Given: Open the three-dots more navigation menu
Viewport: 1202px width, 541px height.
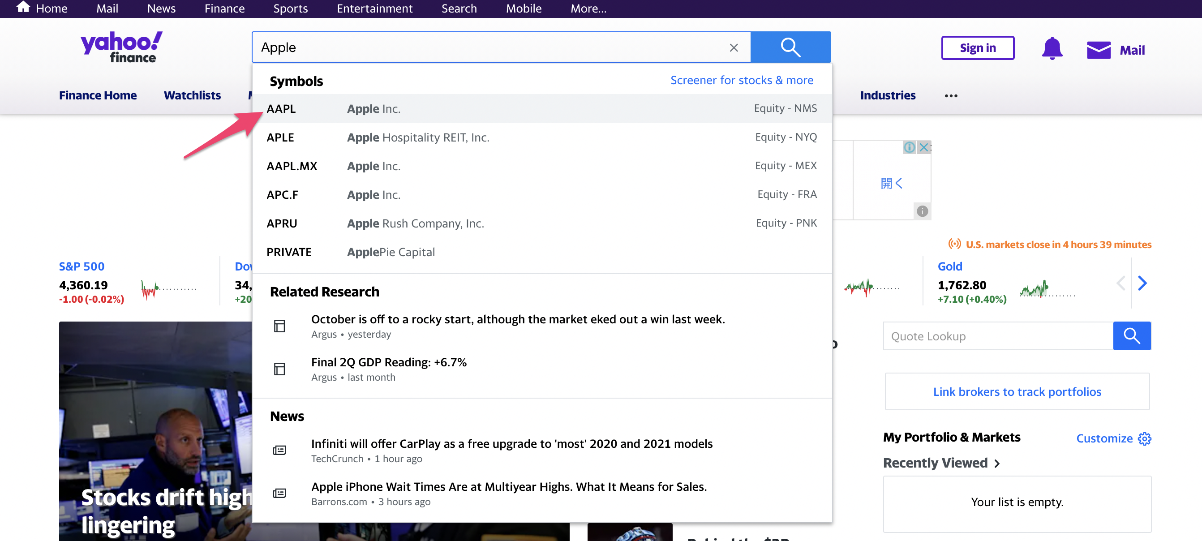Looking at the screenshot, I should pos(950,96).
